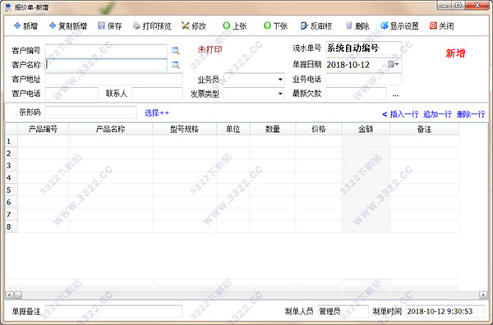The height and width of the screenshot is (325, 493).
Task: Expand the 业务员 dropdown
Action: point(280,80)
